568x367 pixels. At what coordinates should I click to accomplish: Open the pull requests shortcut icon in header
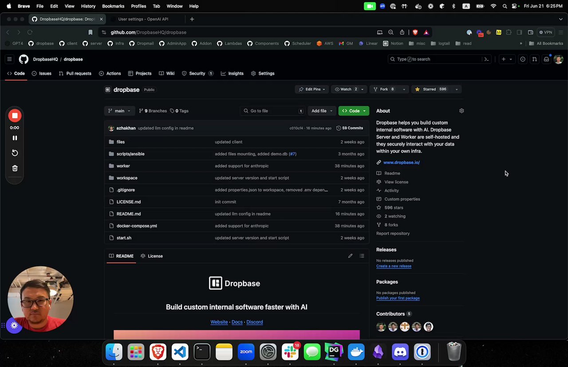(x=535, y=59)
